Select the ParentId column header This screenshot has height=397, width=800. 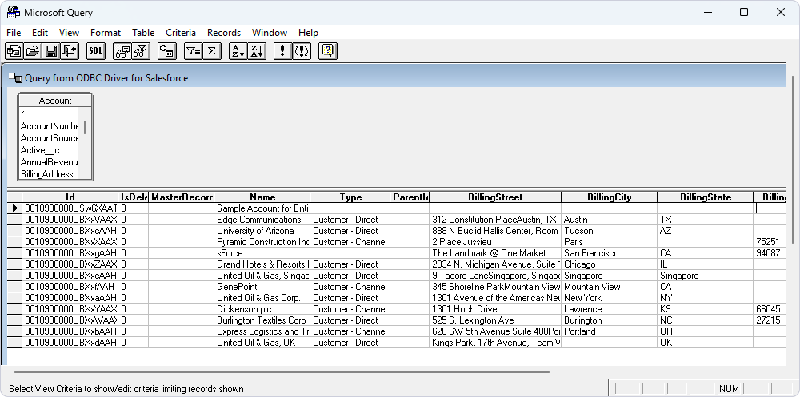point(410,197)
